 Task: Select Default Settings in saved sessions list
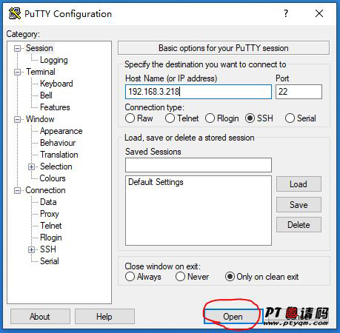coord(156,182)
